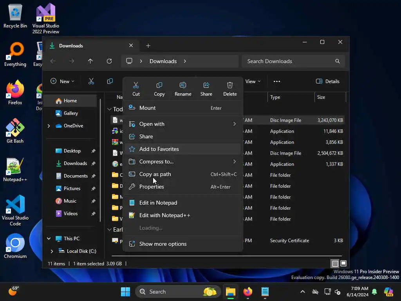This screenshot has width=401, height=301.
Task: Click the Search Downloads field
Action: click(293, 61)
